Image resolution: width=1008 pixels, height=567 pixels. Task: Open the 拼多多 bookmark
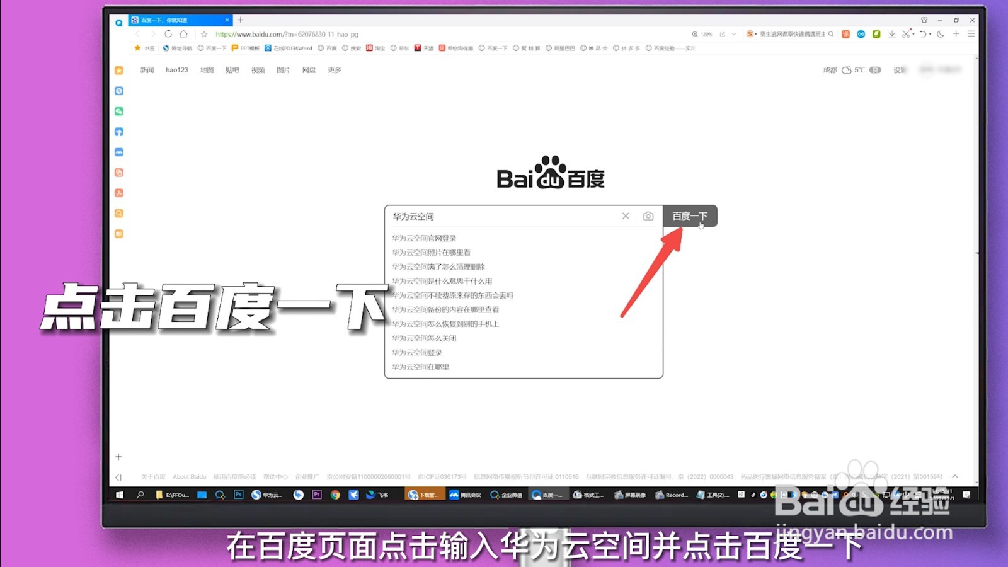pyautogui.click(x=626, y=48)
